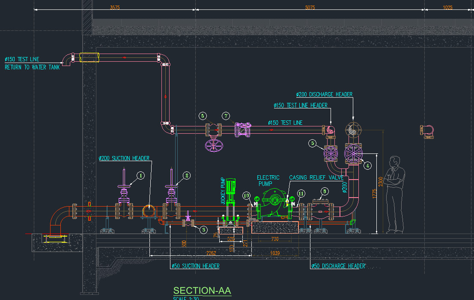Select the CASING RELIEF VALVE label
Viewport: 474px width, 300px height.
pyautogui.click(x=316, y=177)
